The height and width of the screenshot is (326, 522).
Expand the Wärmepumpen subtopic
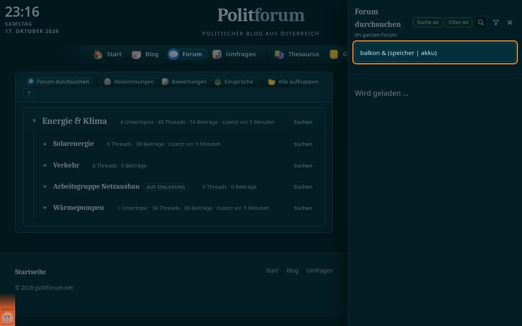[x=45, y=208]
